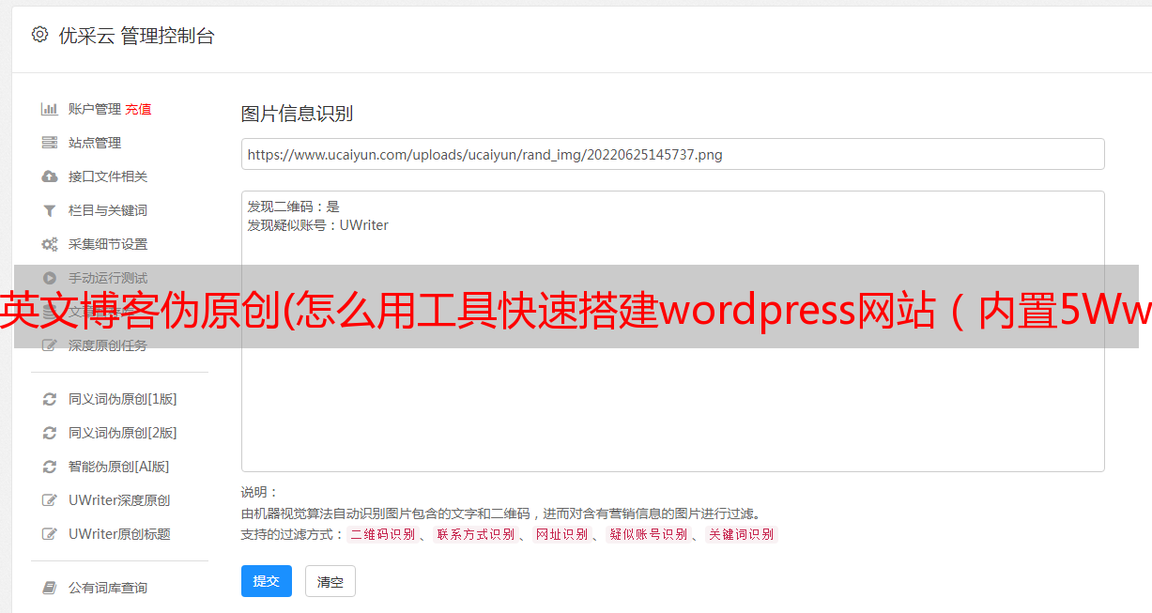The width and height of the screenshot is (1152, 613).
Task: Submit the image with the 提交 button
Action: (267, 581)
